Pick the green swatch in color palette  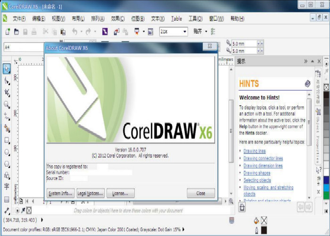coord(326,195)
